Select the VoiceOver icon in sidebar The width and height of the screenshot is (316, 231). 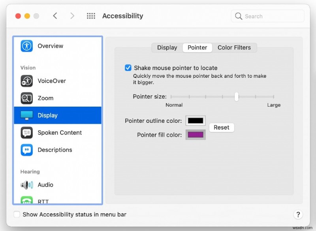27,81
